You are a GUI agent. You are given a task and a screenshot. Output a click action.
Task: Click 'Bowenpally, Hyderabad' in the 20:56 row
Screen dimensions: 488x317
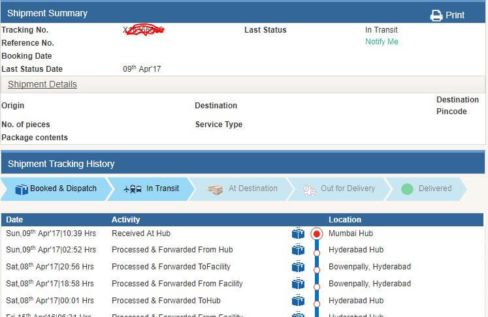click(x=370, y=267)
